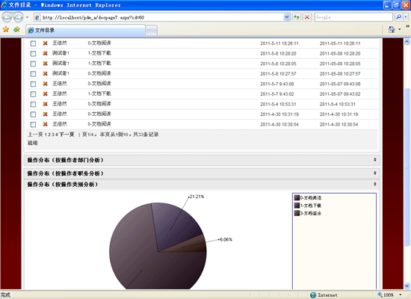Open the Favorites Center star

[x=6, y=29]
